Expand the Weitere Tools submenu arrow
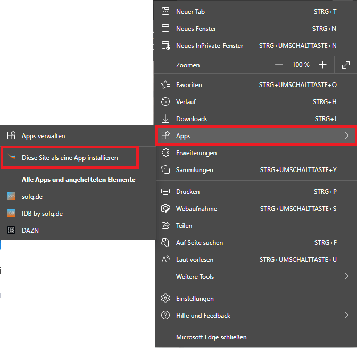The width and height of the screenshot is (357, 348). tap(346, 276)
